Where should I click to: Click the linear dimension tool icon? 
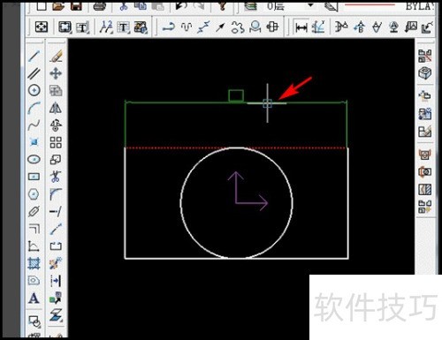[x=301, y=27]
